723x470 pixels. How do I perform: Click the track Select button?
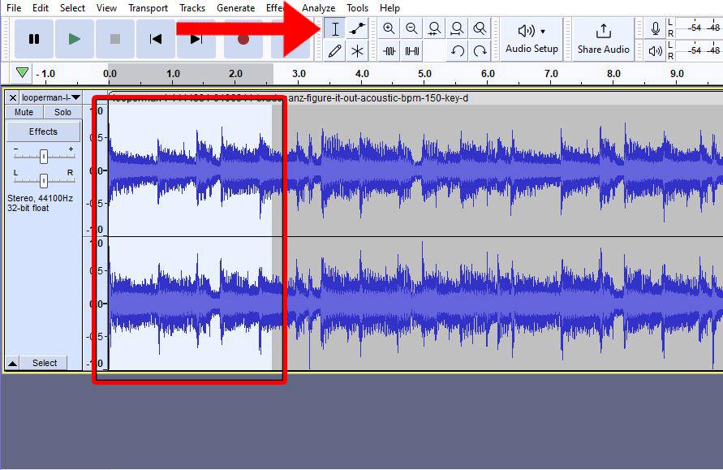coord(45,364)
